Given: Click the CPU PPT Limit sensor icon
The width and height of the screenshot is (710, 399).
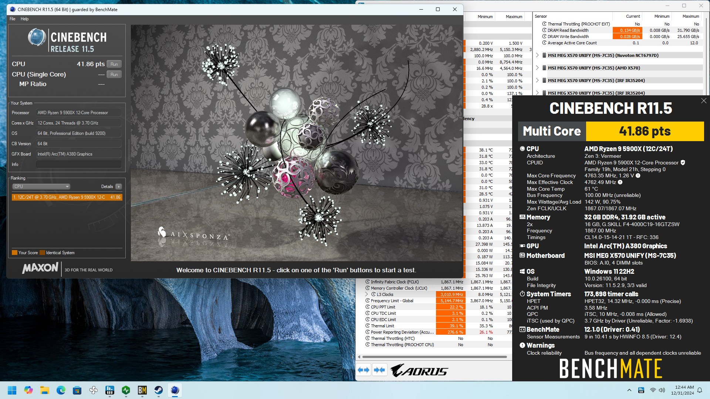Looking at the screenshot, I should [368, 307].
